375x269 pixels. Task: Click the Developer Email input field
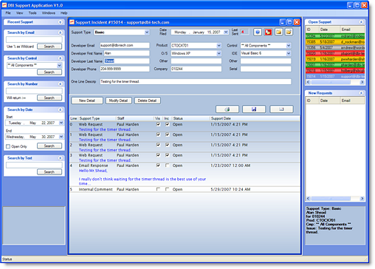pos(125,45)
